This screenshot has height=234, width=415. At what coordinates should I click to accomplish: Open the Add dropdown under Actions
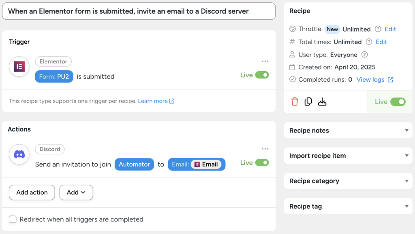click(x=76, y=192)
